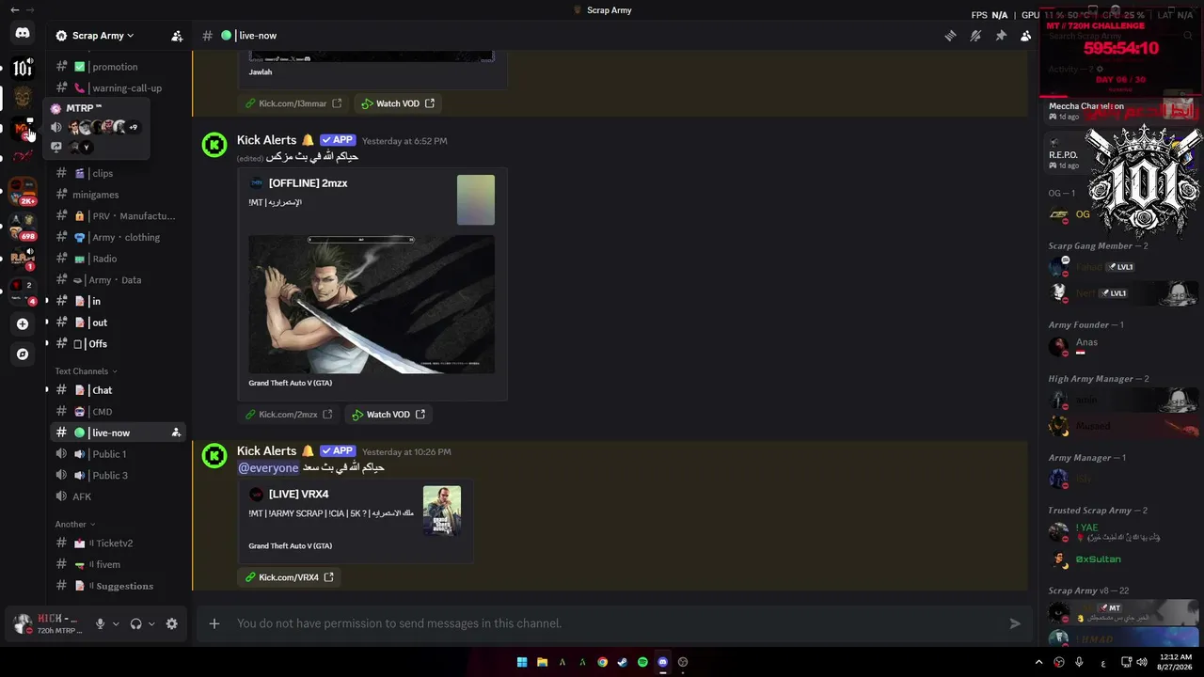Open the Radio channel
The image size is (1204, 677).
coord(117,259)
